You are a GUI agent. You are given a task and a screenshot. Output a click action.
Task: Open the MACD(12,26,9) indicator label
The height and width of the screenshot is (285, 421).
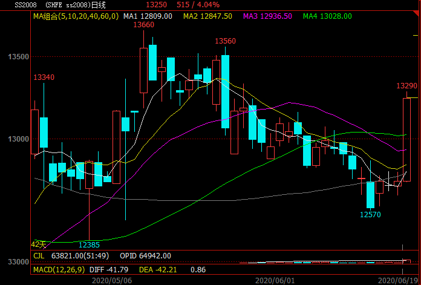tap(59, 269)
